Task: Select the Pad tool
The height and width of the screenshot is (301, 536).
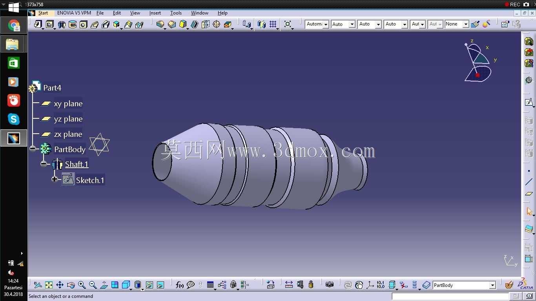Action: pos(38,24)
